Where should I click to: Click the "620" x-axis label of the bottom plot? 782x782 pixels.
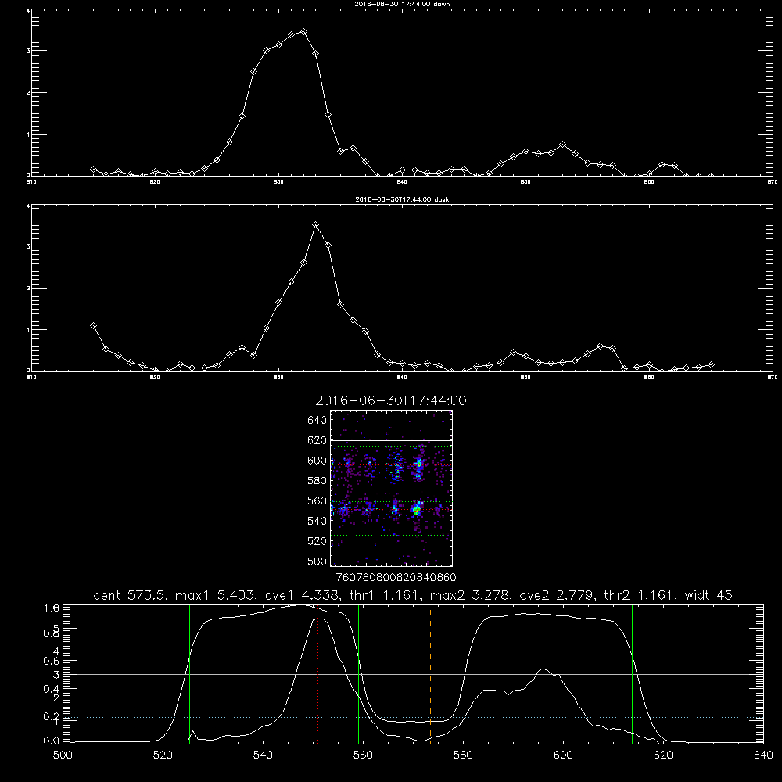click(x=663, y=755)
